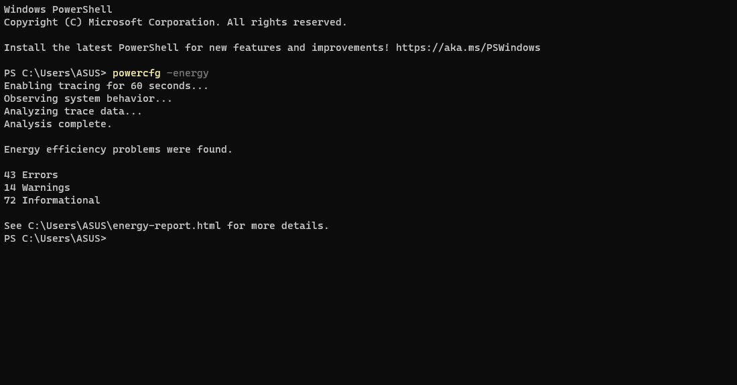The height and width of the screenshot is (385, 737).
Task: Click the "14 Warnings" count line
Action: click(37, 187)
